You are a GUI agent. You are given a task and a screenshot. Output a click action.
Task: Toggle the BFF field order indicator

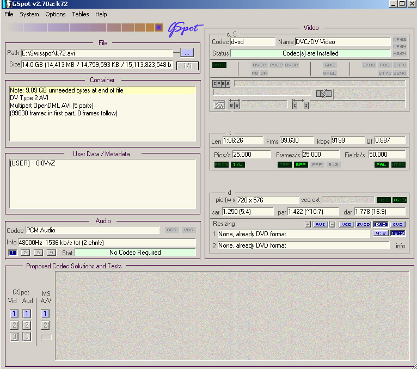point(301,164)
